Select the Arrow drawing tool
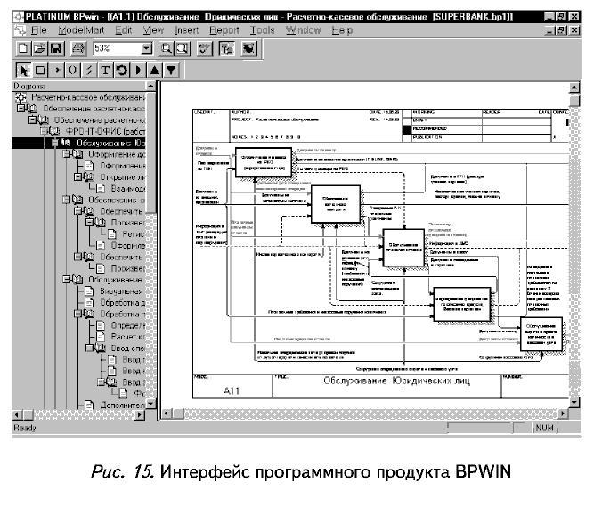The height and width of the screenshot is (507, 602). 57,69
